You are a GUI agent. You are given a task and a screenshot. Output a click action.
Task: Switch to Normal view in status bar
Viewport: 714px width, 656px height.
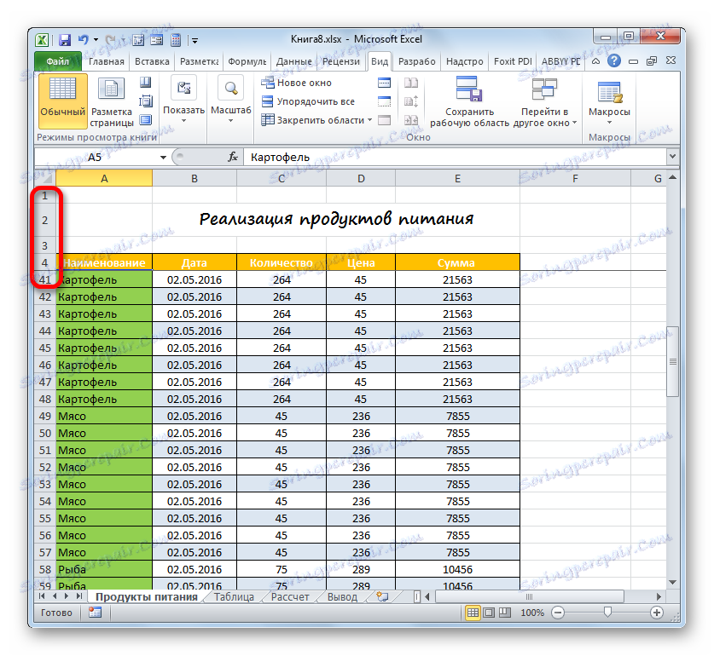(x=473, y=613)
